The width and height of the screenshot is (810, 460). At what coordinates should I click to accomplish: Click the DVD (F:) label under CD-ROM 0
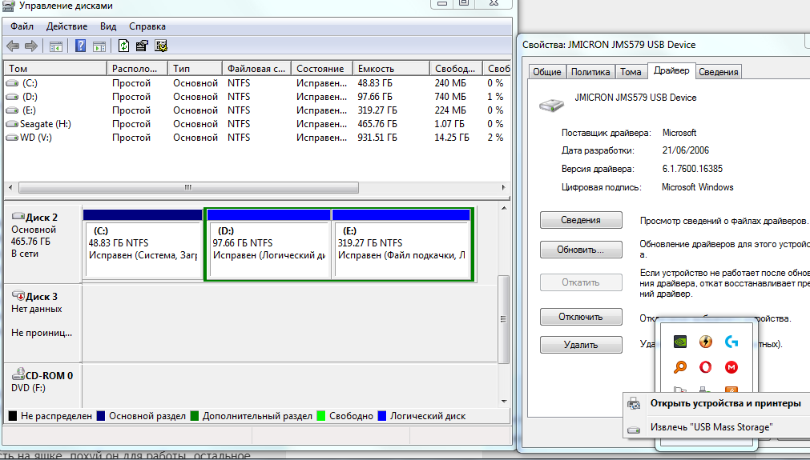[28, 388]
